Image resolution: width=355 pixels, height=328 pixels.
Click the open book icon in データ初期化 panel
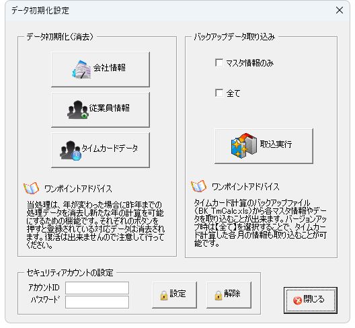[x=31, y=188]
